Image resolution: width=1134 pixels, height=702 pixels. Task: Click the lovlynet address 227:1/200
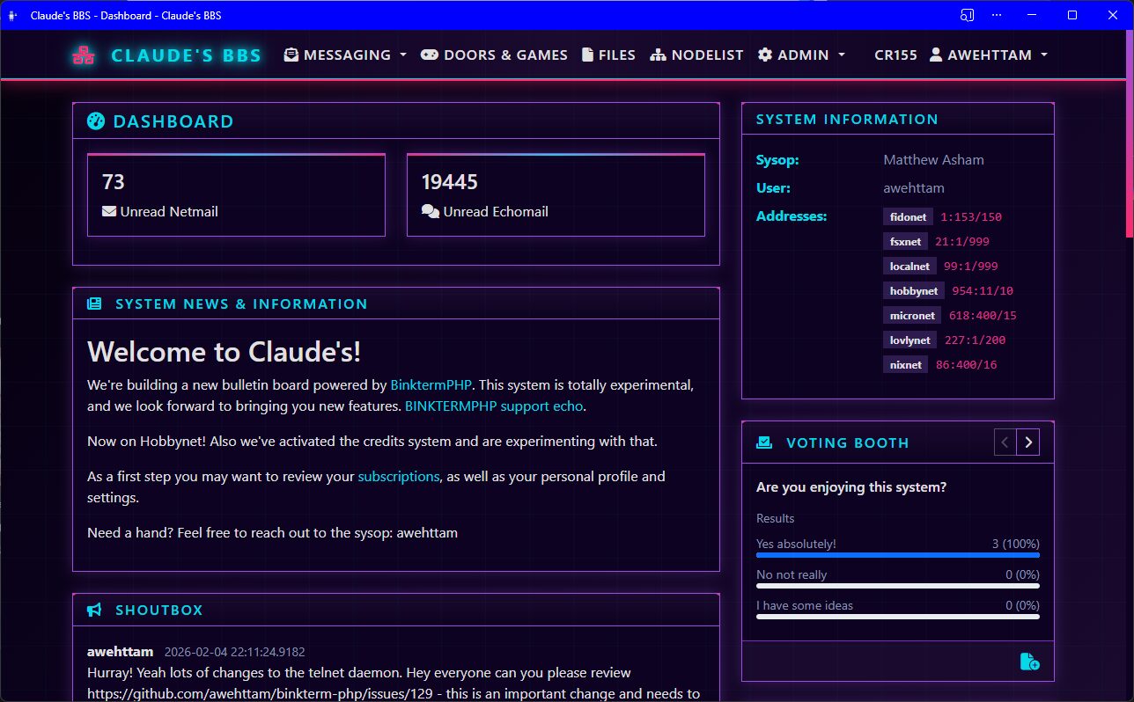pyautogui.click(x=975, y=340)
